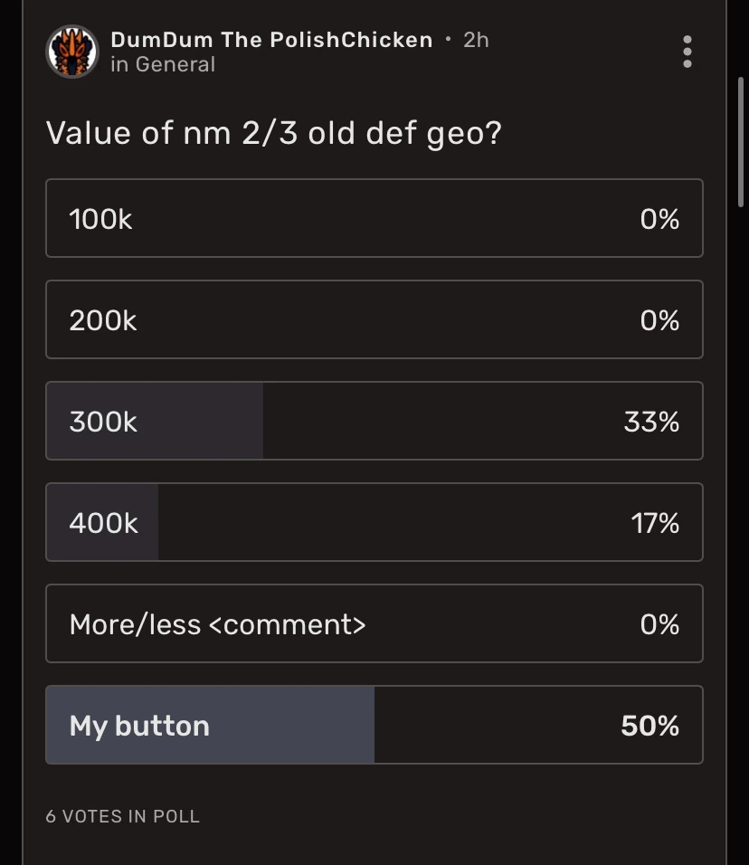Click DumDum The PolishChicken's avatar

tap(71, 52)
